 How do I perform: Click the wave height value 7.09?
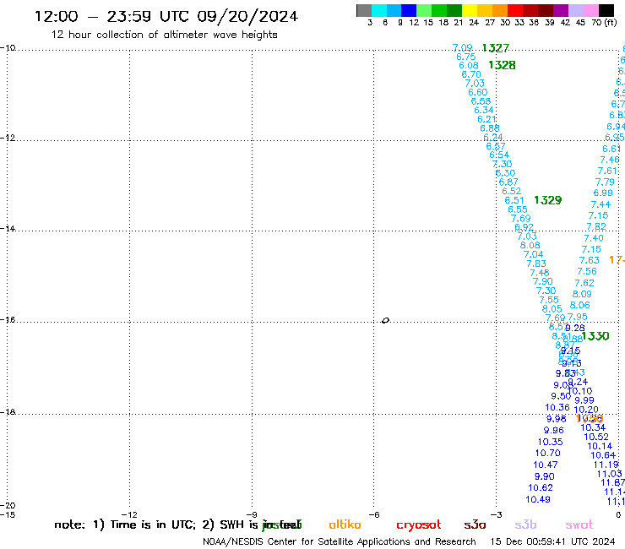(x=462, y=48)
